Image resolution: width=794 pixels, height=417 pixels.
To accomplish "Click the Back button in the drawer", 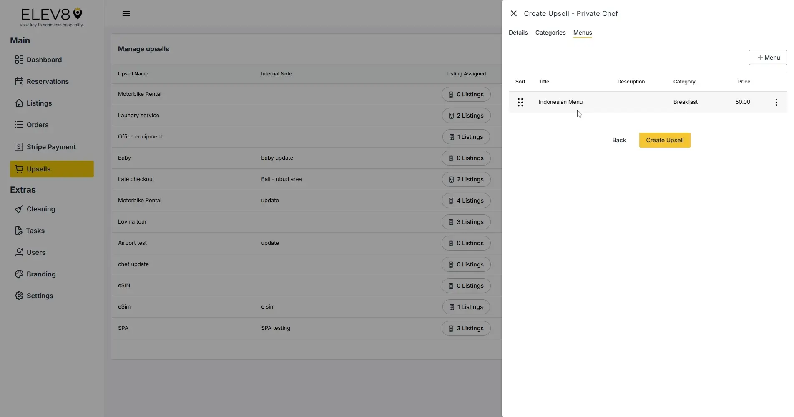I will [x=619, y=140].
